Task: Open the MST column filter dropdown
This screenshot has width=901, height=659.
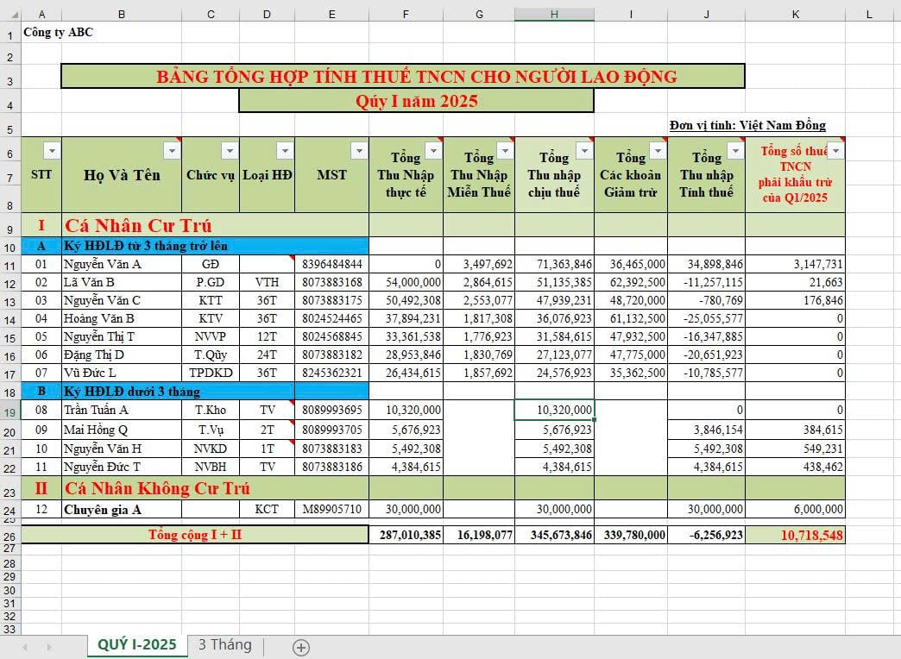Action: [x=359, y=151]
